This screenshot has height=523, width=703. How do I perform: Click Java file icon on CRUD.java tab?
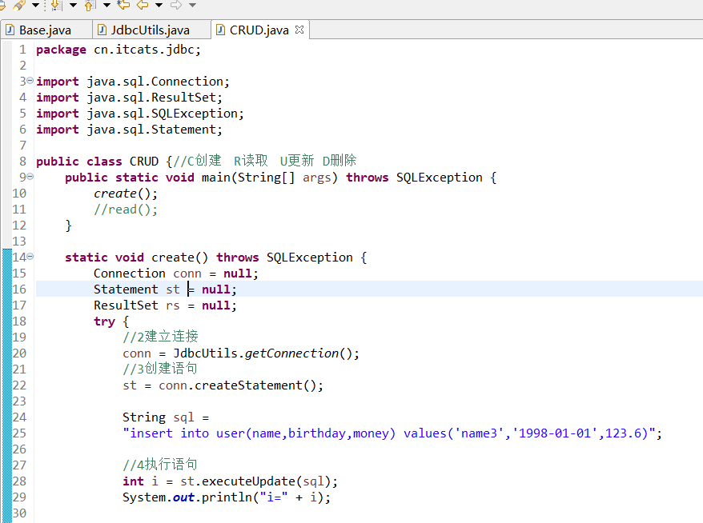[x=220, y=30]
